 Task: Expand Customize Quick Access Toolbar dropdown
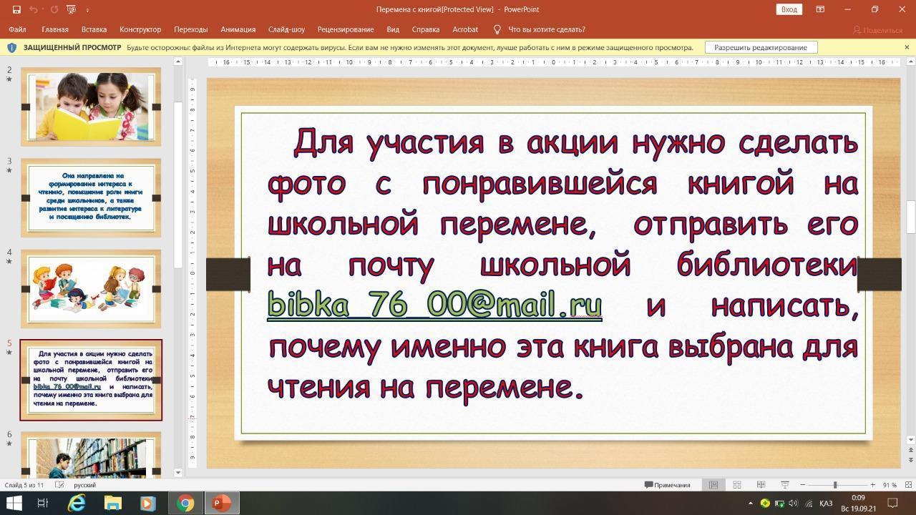(87, 10)
